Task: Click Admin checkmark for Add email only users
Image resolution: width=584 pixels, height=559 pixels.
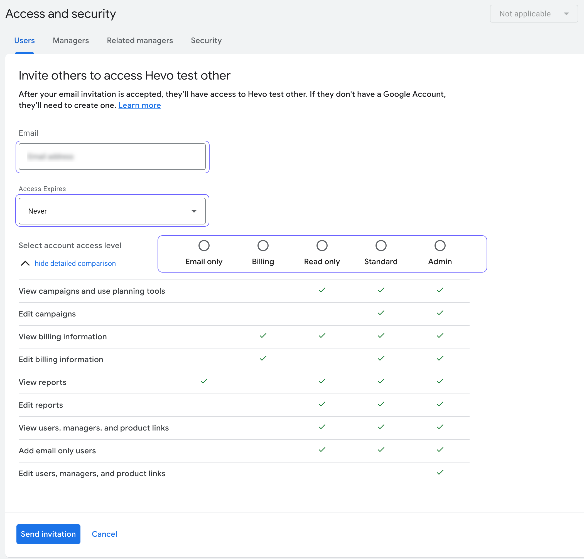Action: click(x=440, y=449)
